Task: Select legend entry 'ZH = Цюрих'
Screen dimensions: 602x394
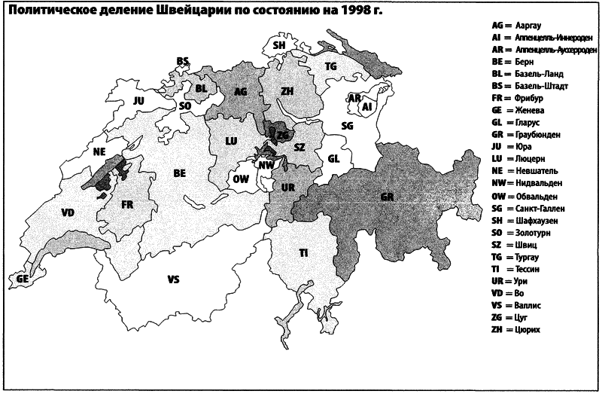Action: pos(516,330)
